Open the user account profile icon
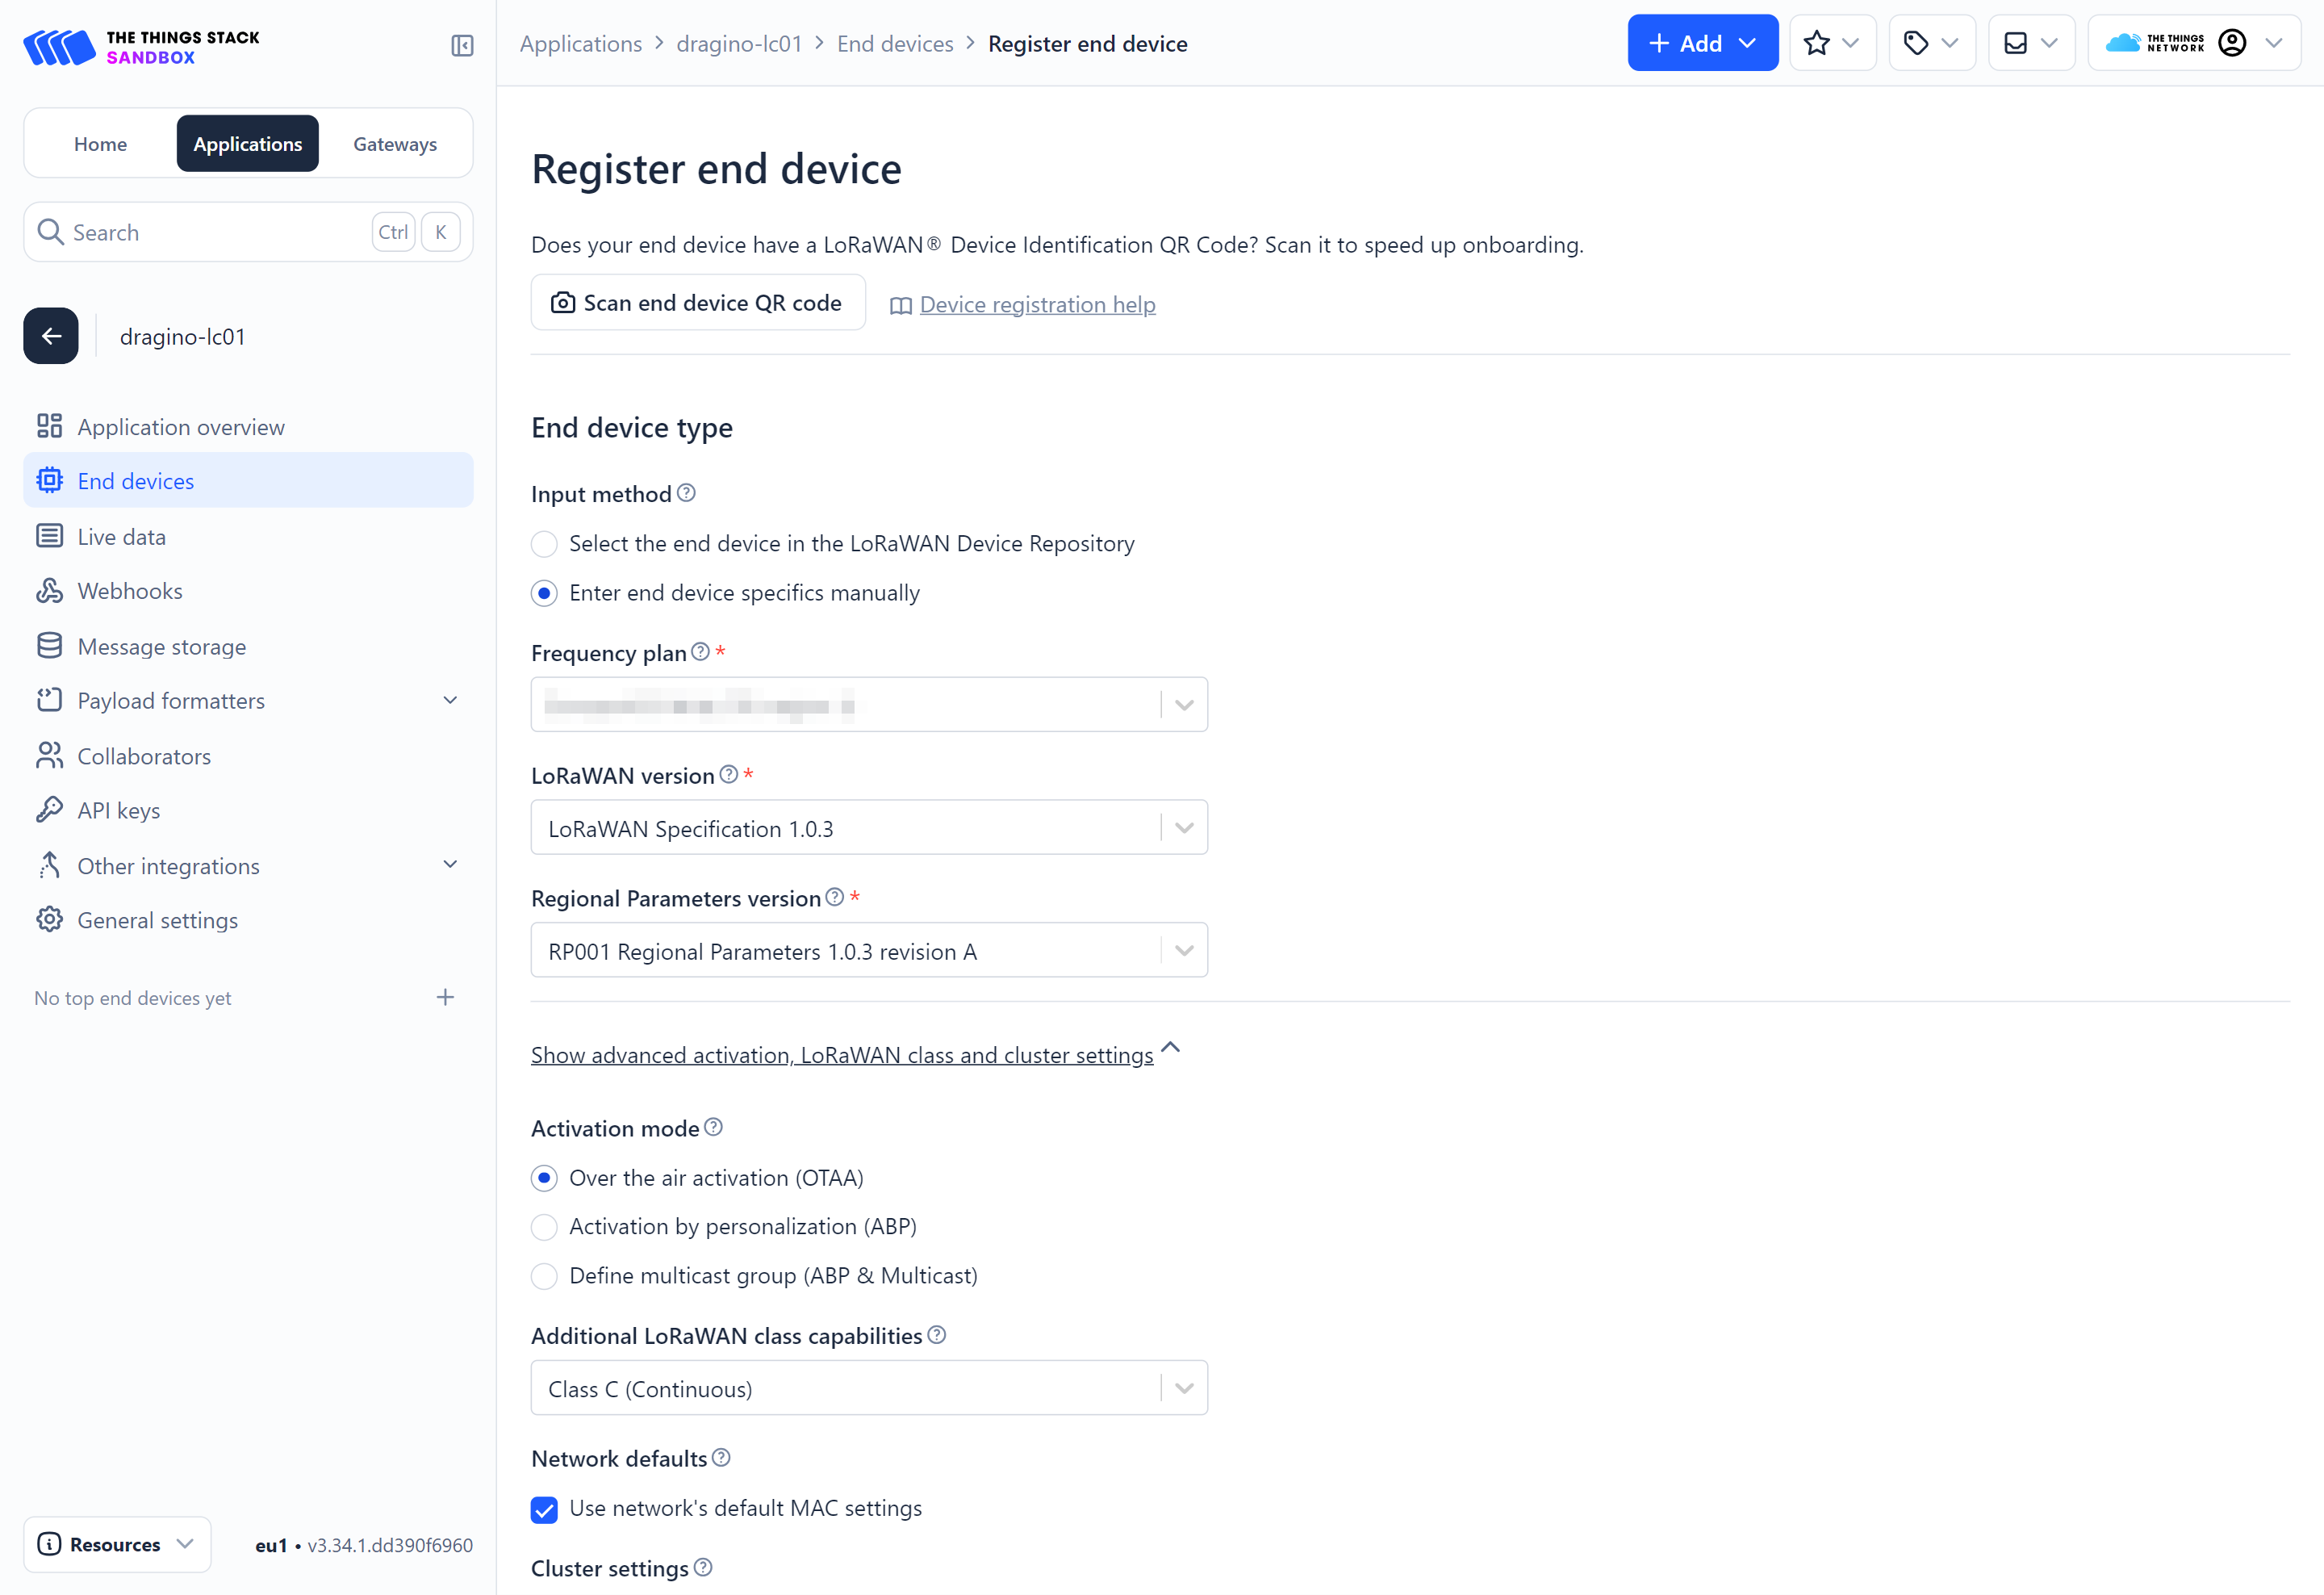This screenshot has width=2324, height=1595. click(2232, 43)
